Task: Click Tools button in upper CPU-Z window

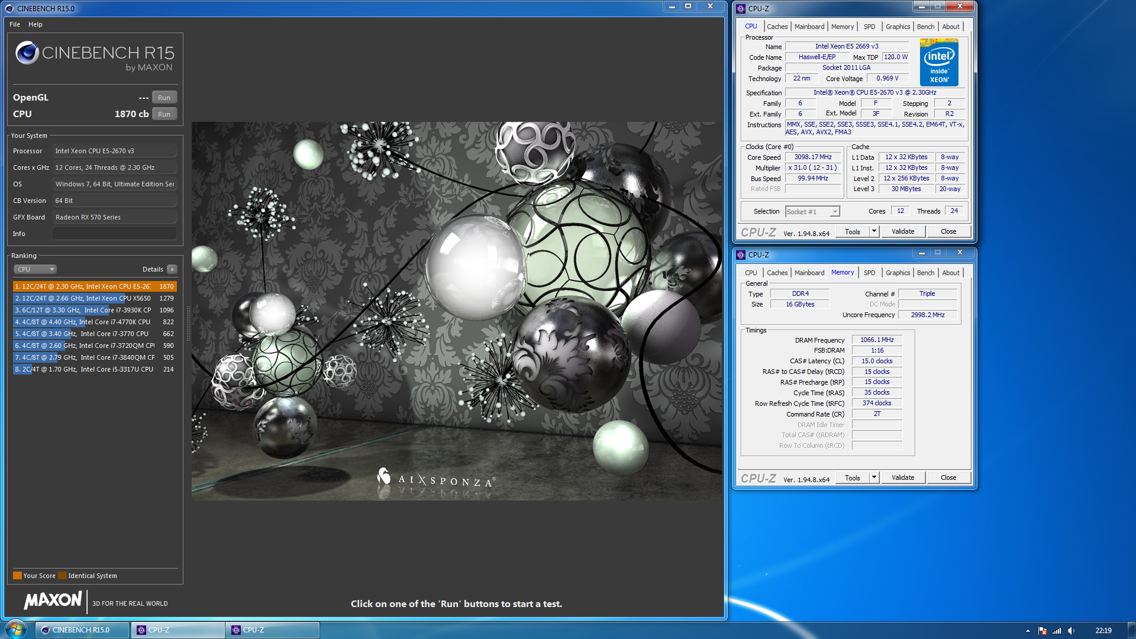Action: [x=852, y=232]
